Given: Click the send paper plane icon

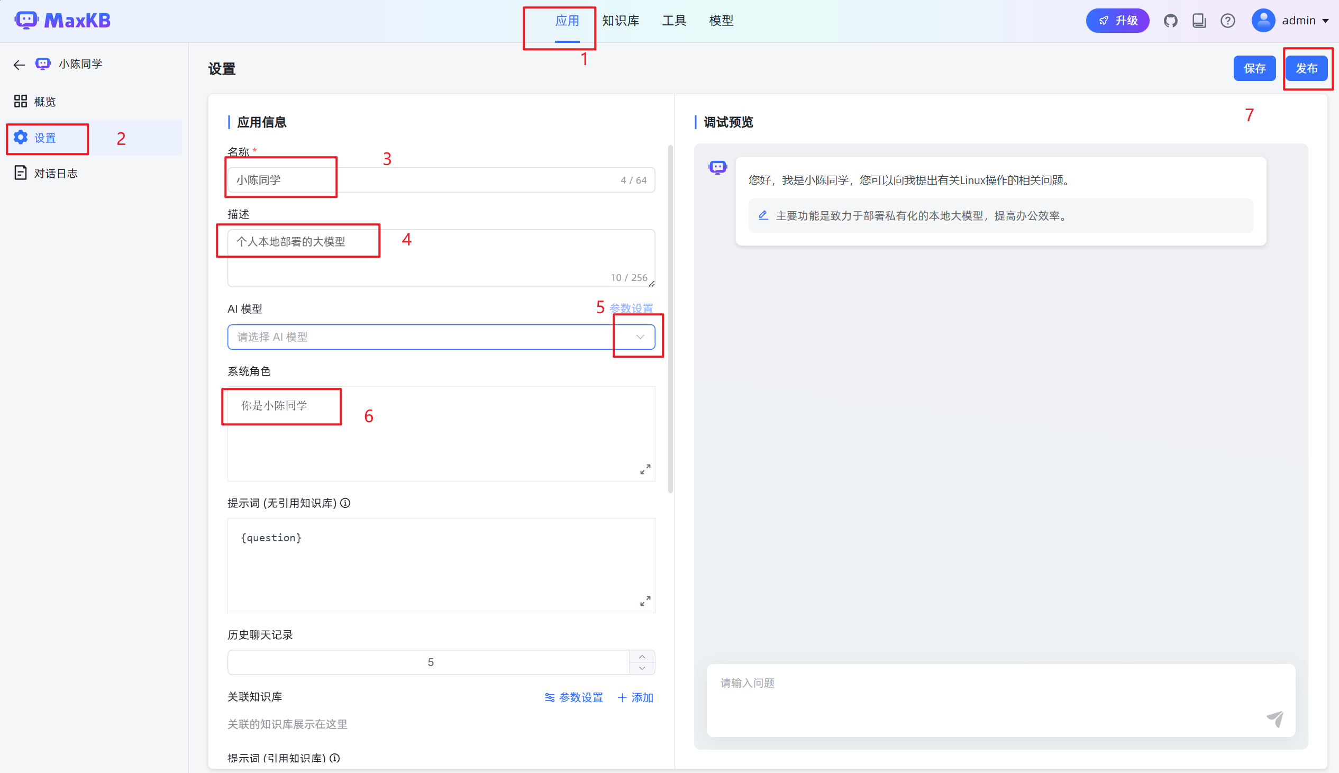Looking at the screenshot, I should 1275,719.
